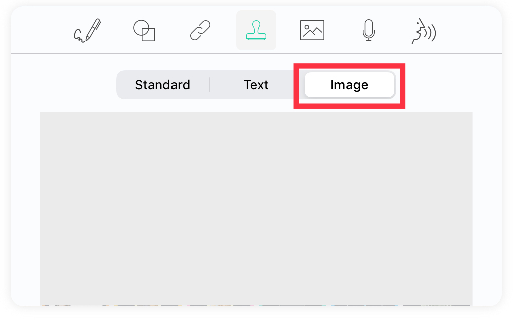Tap the picture frame with mountains icon

pos(312,30)
